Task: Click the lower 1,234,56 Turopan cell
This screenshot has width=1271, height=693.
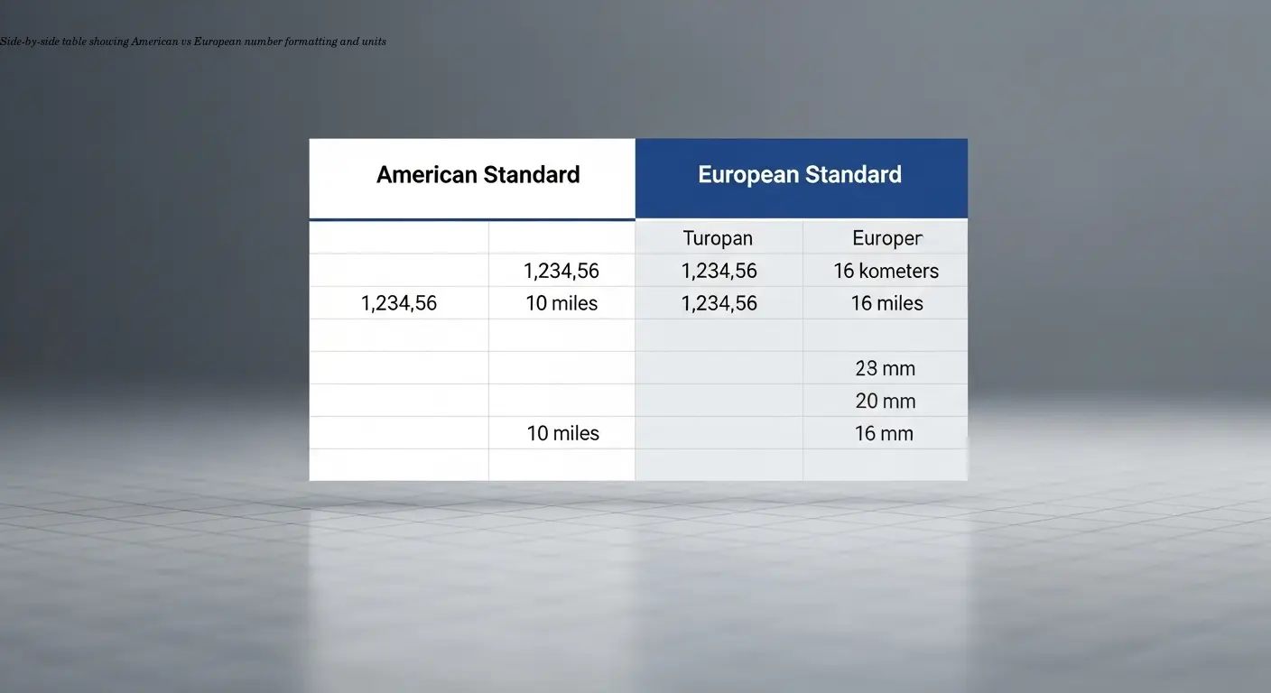Action: pyautogui.click(x=719, y=303)
